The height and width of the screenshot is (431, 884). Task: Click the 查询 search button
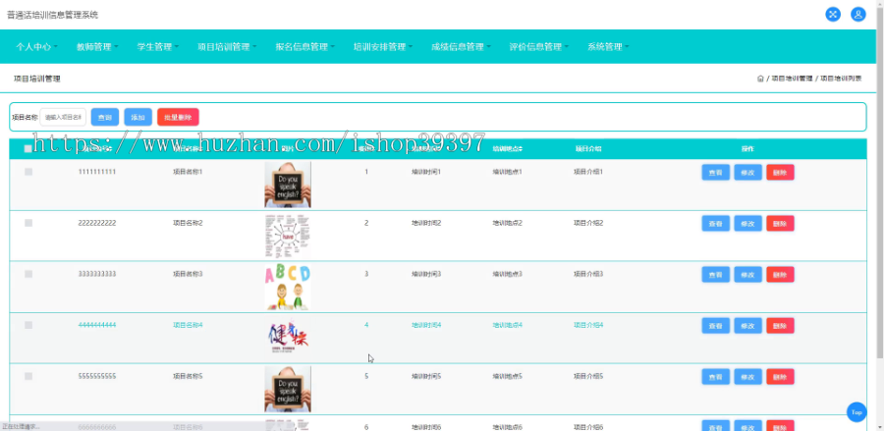(105, 117)
